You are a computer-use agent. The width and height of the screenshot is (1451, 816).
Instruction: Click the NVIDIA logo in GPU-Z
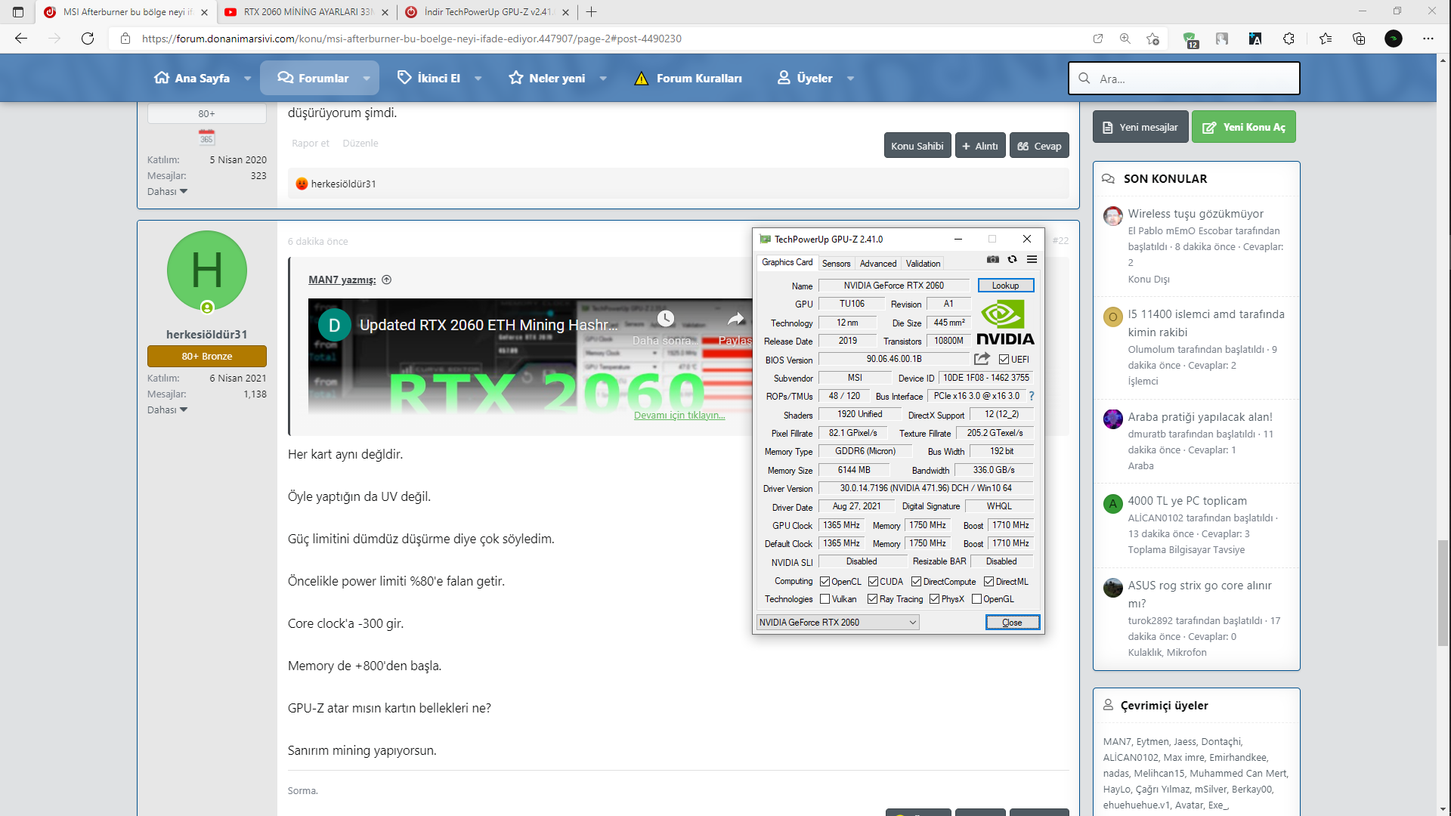point(1005,323)
